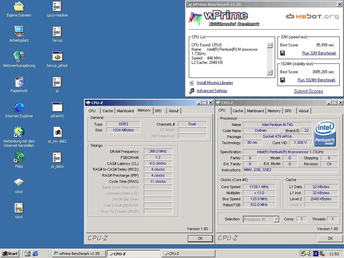The width and height of the screenshot is (344, 258).
Task: Click the save icon for 32M score
Action: tap(283, 53)
